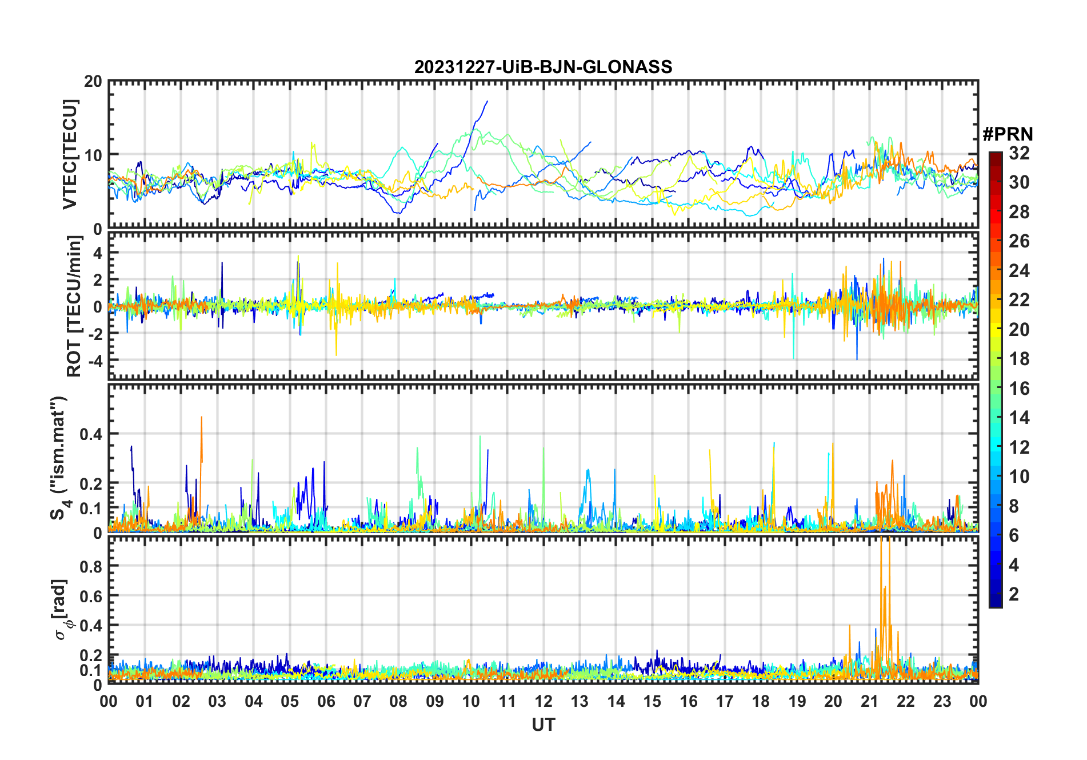Viewport: 1087px width, 760px height.
Task: Click the S4 ("ism.mat") y-axis label
Action: coord(59,458)
